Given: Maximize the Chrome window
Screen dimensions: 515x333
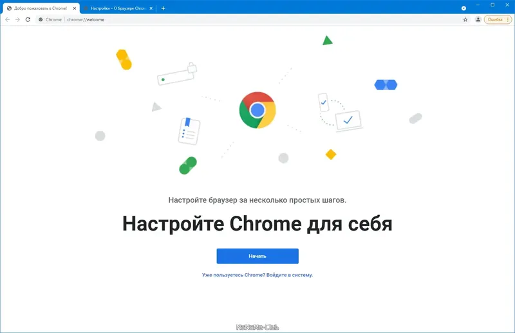Looking at the screenshot, I should pyautogui.click(x=492, y=5).
